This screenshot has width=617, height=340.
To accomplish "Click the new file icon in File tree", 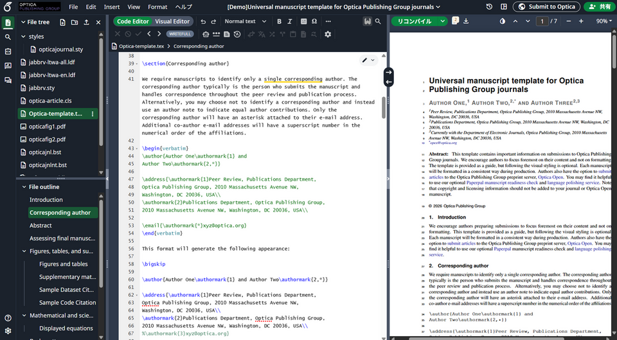I will tap(64, 22).
